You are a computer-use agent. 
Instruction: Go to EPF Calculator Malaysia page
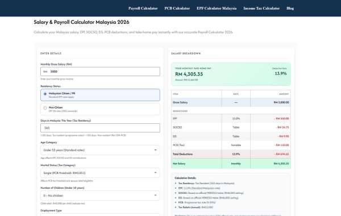tap(217, 9)
